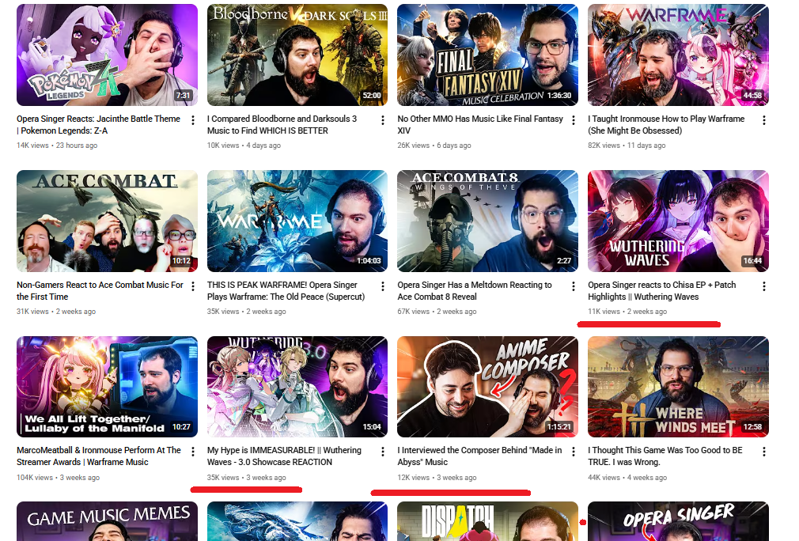This screenshot has height=541, width=799.
Task: Open options menu for Ace Combat 8 Reveal video
Action: click(574, 286)
